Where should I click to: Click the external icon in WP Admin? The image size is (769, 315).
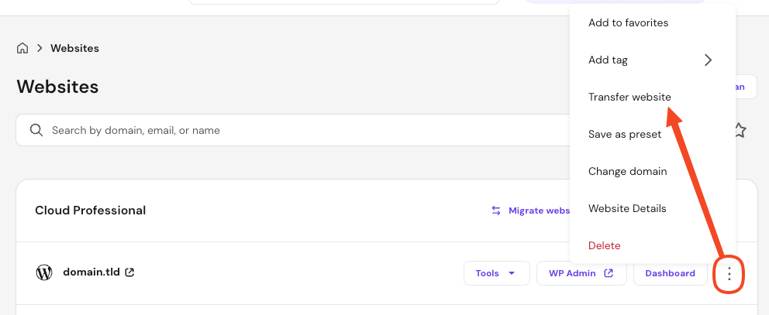(609, 273)
